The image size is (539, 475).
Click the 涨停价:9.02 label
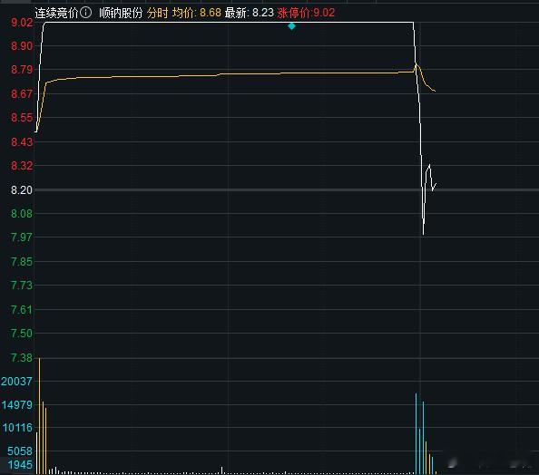pos(306,13)
